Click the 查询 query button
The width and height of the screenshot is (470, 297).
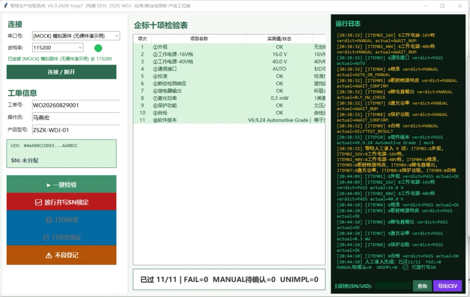[x=422, y=286]
